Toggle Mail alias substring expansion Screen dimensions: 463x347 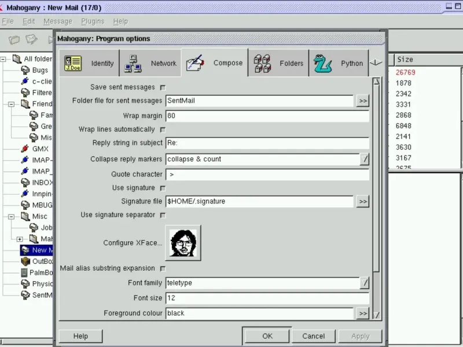coord(163,269)
